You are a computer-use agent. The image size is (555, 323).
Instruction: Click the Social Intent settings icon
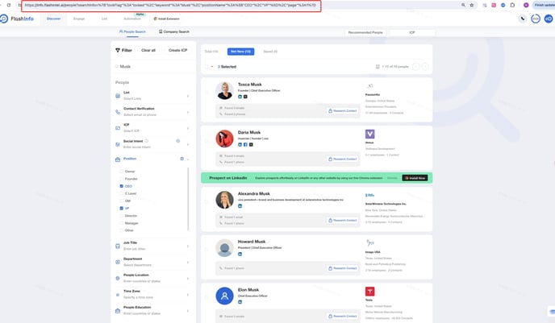178,141
